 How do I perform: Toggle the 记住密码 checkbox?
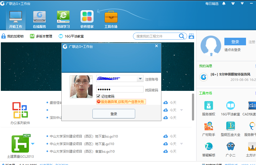[98, 96]
